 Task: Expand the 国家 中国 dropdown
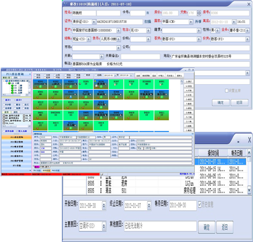191,22
